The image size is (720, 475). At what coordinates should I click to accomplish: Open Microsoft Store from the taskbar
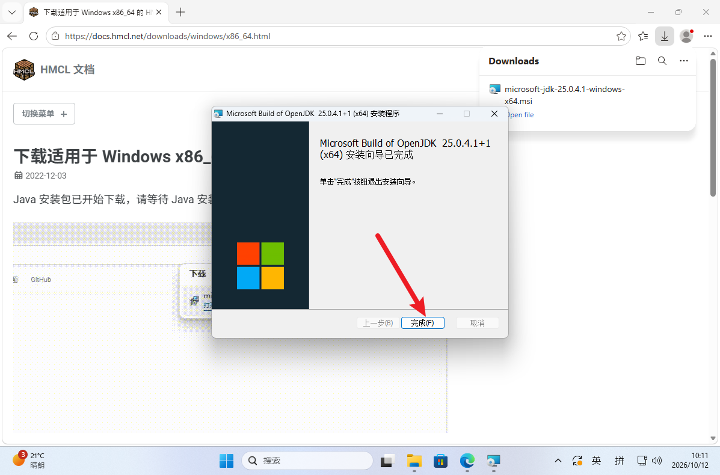pyautogui.click(x=440, y=461)
